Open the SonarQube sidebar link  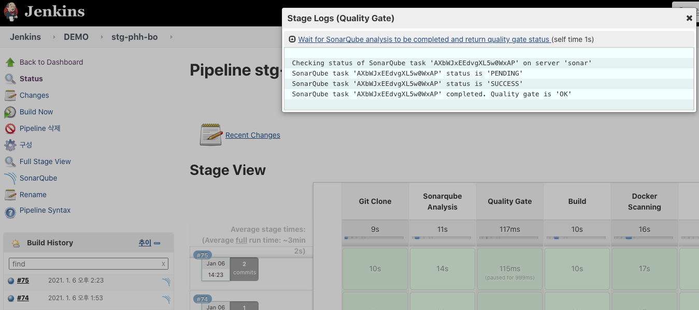point(38,178)
